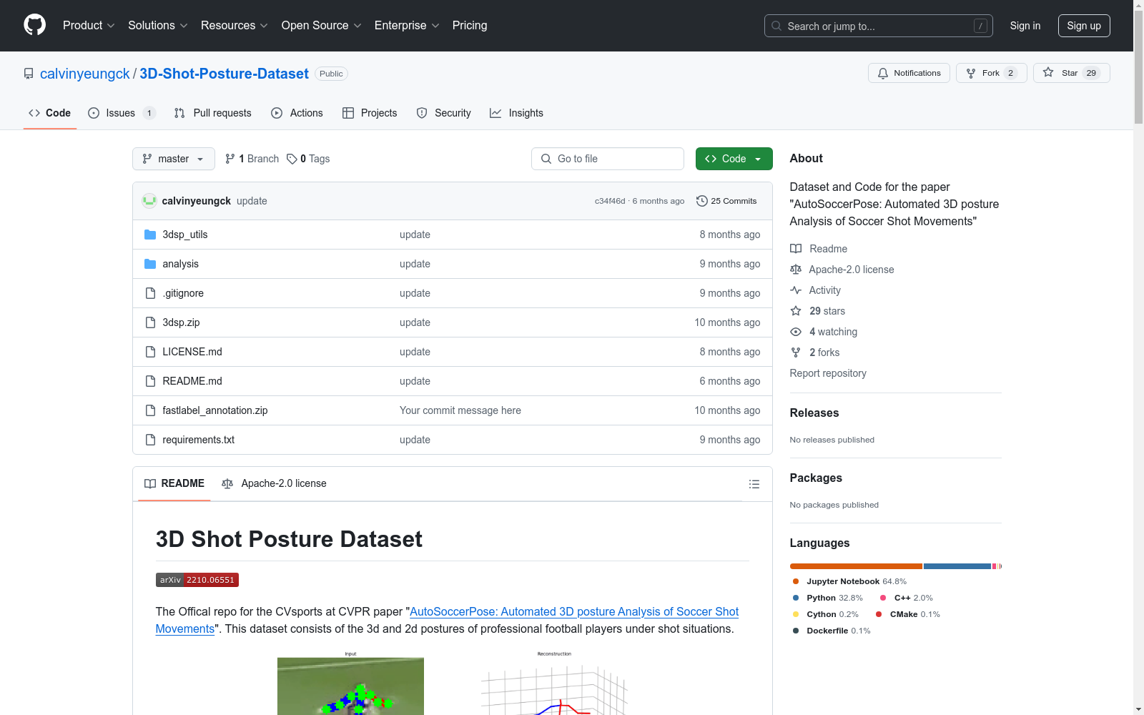Viewport: 1144px width, 715px height.
Task: Click the LICENSE.md file icon
Action: pyautogui.click(x=150, y=352)
